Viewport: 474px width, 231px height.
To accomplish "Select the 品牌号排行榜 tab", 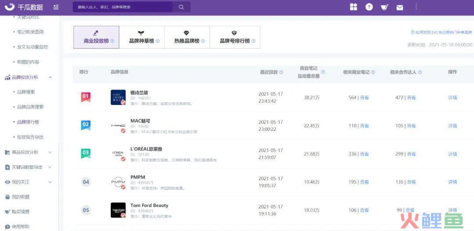I will coord(235,37).
